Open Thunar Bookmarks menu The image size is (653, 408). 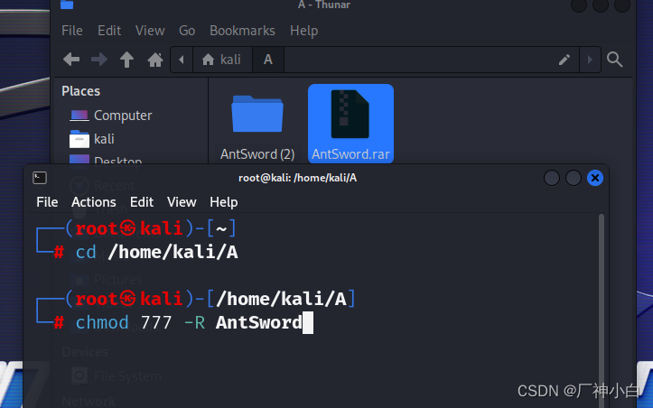point(242,31)
